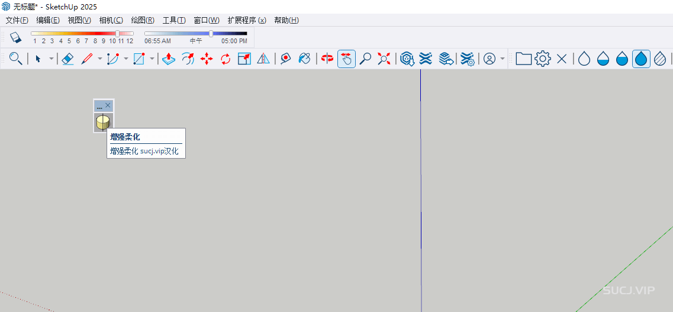The height and width of the screenshot is (312, 673).
Task: Click the '06:55 AM' sunrise label
Action: pyautogui.click(x=157, y=41)
